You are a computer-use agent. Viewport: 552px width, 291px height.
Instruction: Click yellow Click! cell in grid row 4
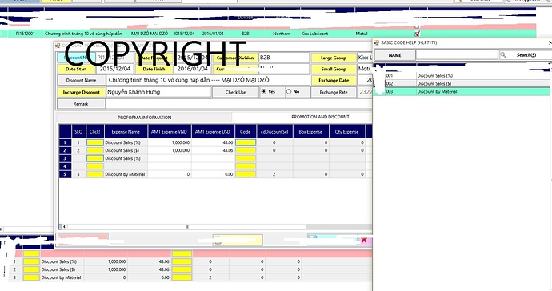click(95, 166)
